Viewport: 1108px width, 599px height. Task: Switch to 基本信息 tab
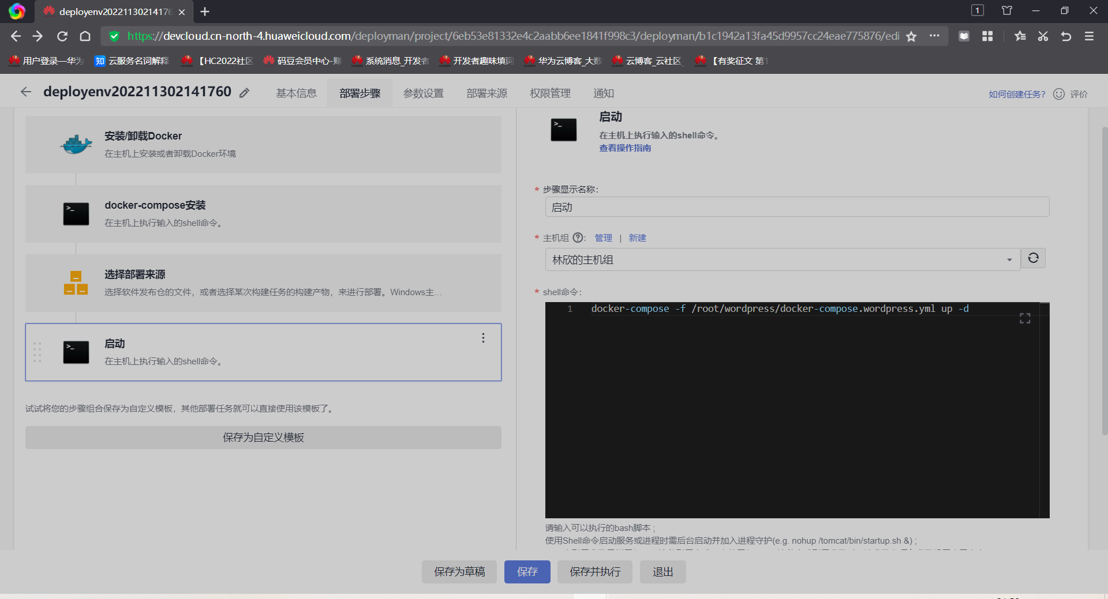click(x=296, y=93)
